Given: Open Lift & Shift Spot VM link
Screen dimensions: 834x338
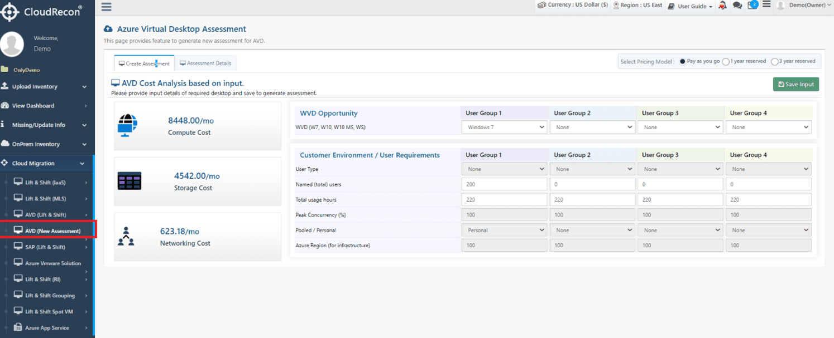Looking at the screenshot, I should click(x=48, y=311).
